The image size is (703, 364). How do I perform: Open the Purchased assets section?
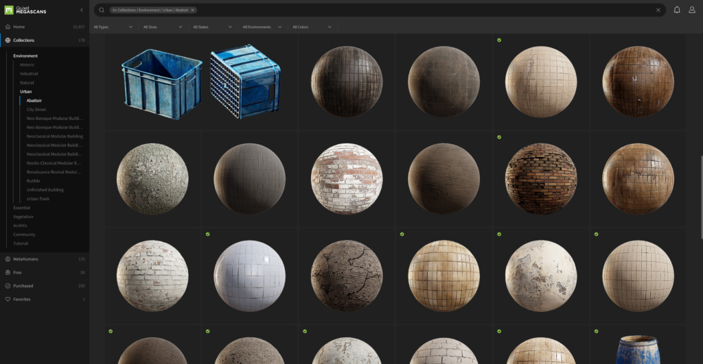pyautogui.click(x=23, y=286)
